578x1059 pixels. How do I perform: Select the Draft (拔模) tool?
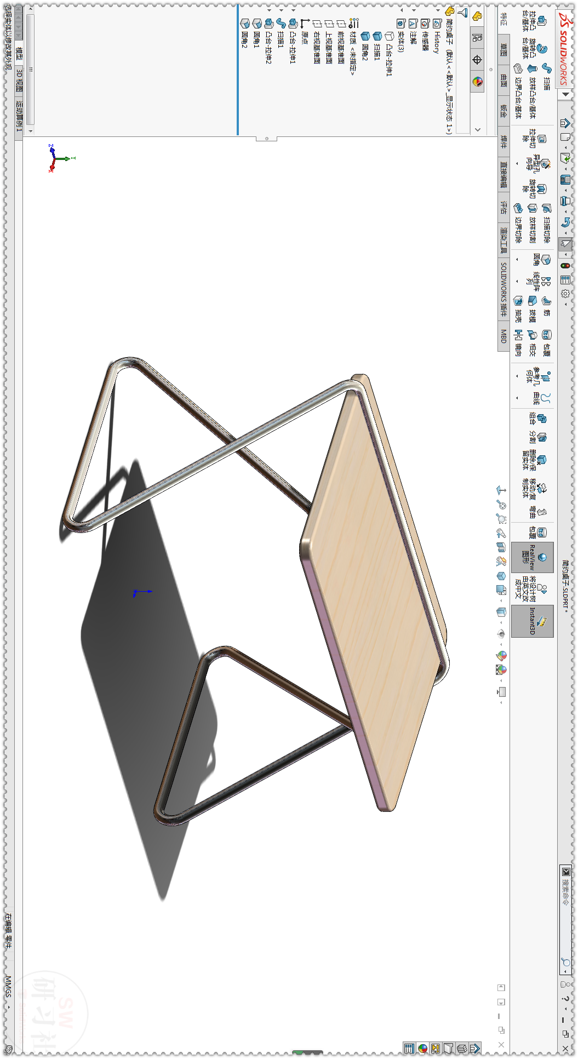(x=532, y=309)
